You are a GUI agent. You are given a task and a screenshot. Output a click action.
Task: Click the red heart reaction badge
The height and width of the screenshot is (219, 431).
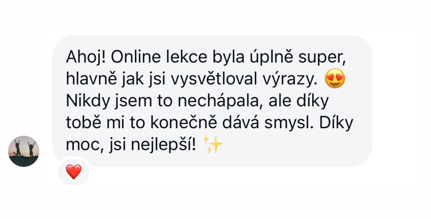click(x=74, y=172)
